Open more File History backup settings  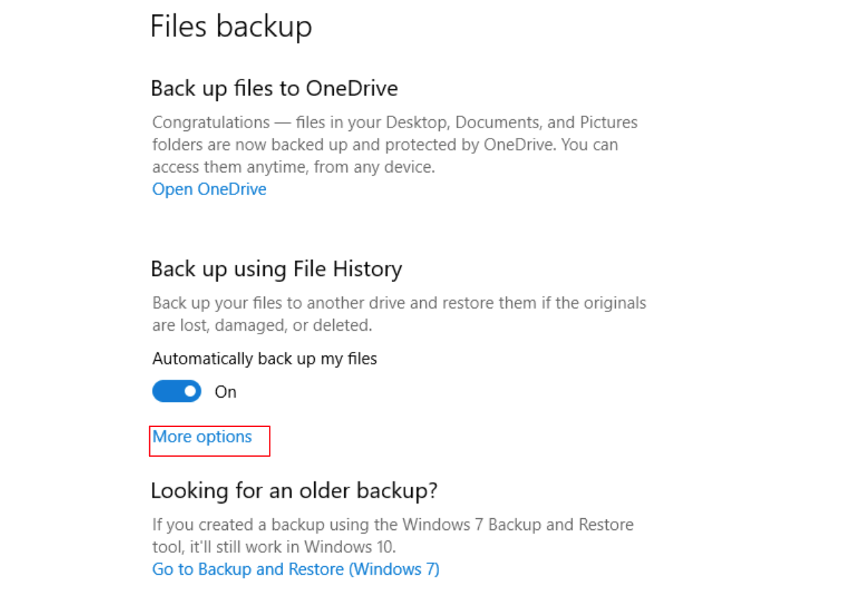click(201, 437)
